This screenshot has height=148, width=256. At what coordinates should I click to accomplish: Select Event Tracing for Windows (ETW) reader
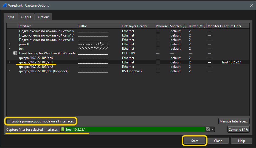(48, 53)
